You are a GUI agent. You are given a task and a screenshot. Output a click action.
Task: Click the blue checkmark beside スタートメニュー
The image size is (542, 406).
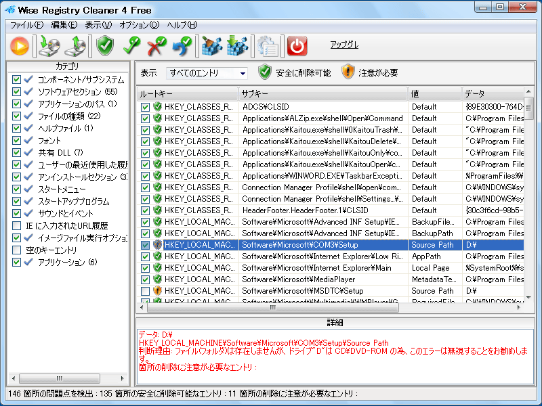[x=28, y=189]
